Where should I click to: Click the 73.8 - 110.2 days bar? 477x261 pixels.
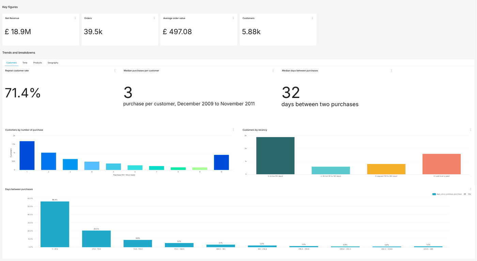pos(138,244)
